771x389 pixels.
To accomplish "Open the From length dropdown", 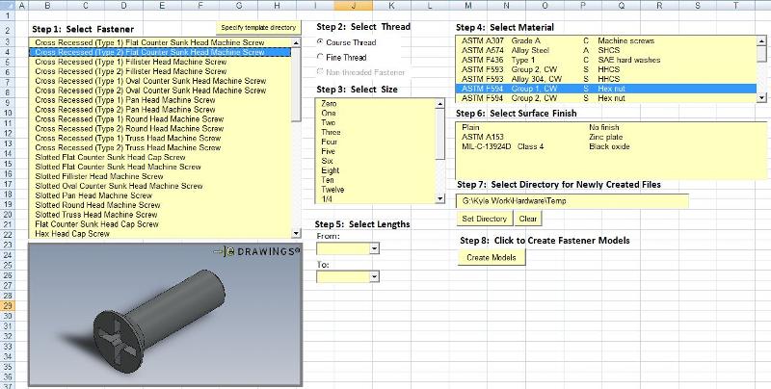I will point(374,249).
